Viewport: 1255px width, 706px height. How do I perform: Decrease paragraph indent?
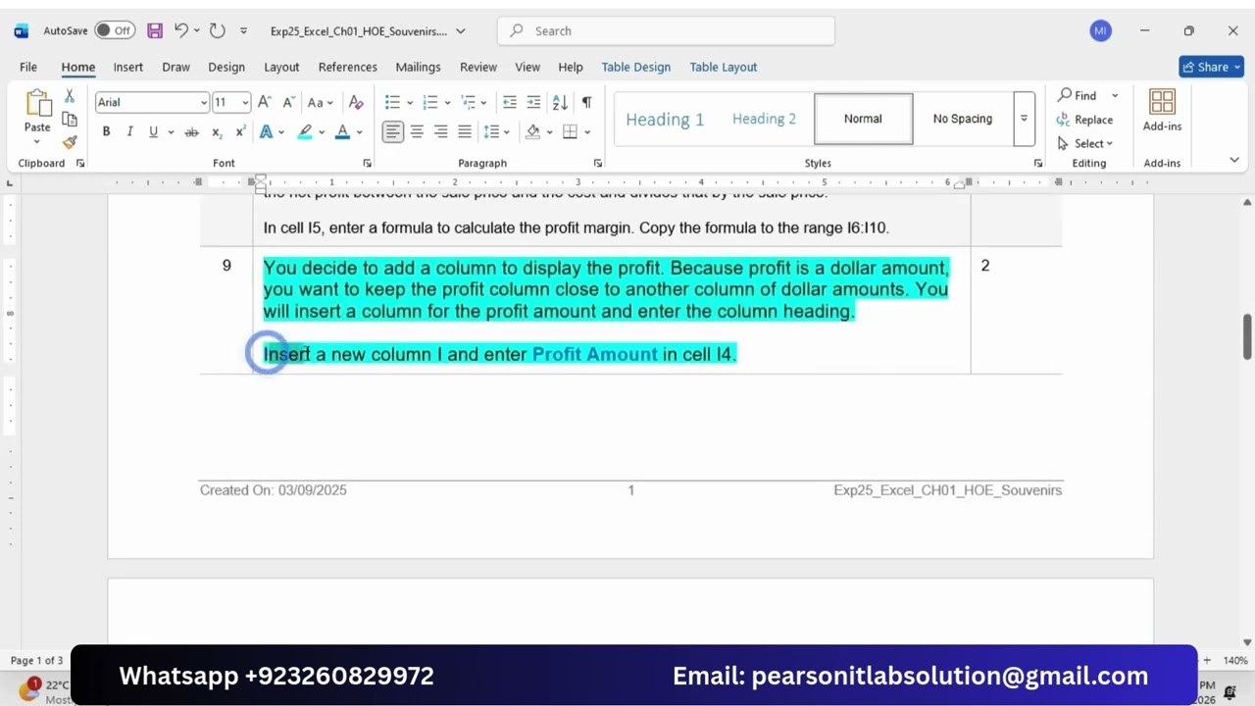(x=509, y=102)
